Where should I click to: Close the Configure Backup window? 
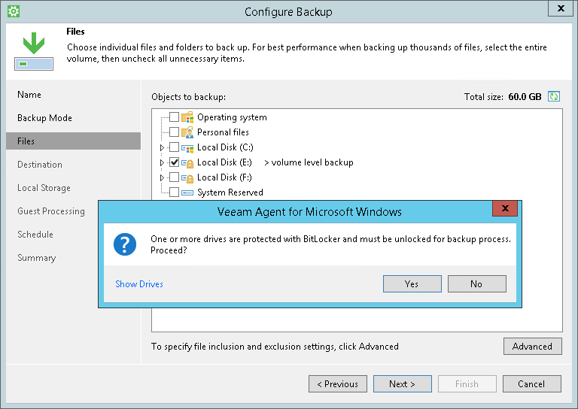[561, 8]
